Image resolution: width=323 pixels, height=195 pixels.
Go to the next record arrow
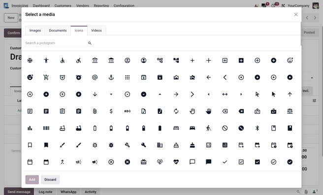click(315, 18)
